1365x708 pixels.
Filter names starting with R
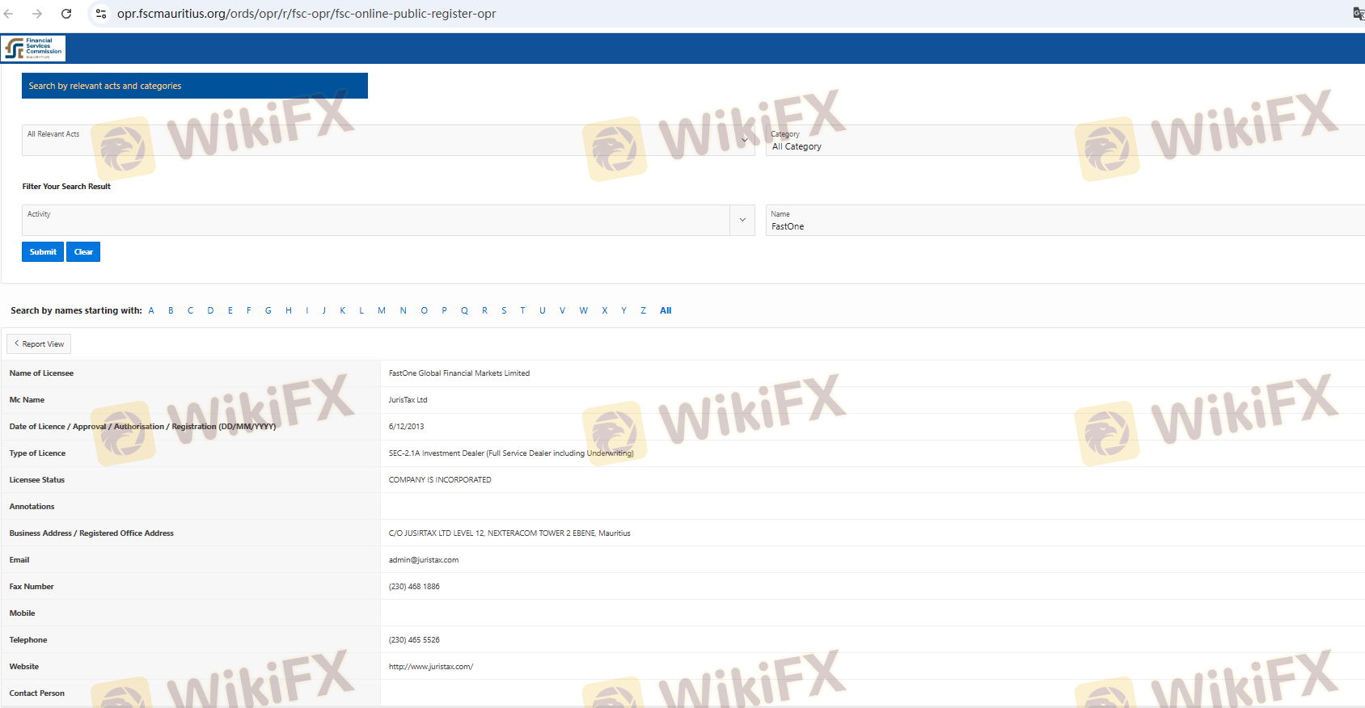coord(485,310)
